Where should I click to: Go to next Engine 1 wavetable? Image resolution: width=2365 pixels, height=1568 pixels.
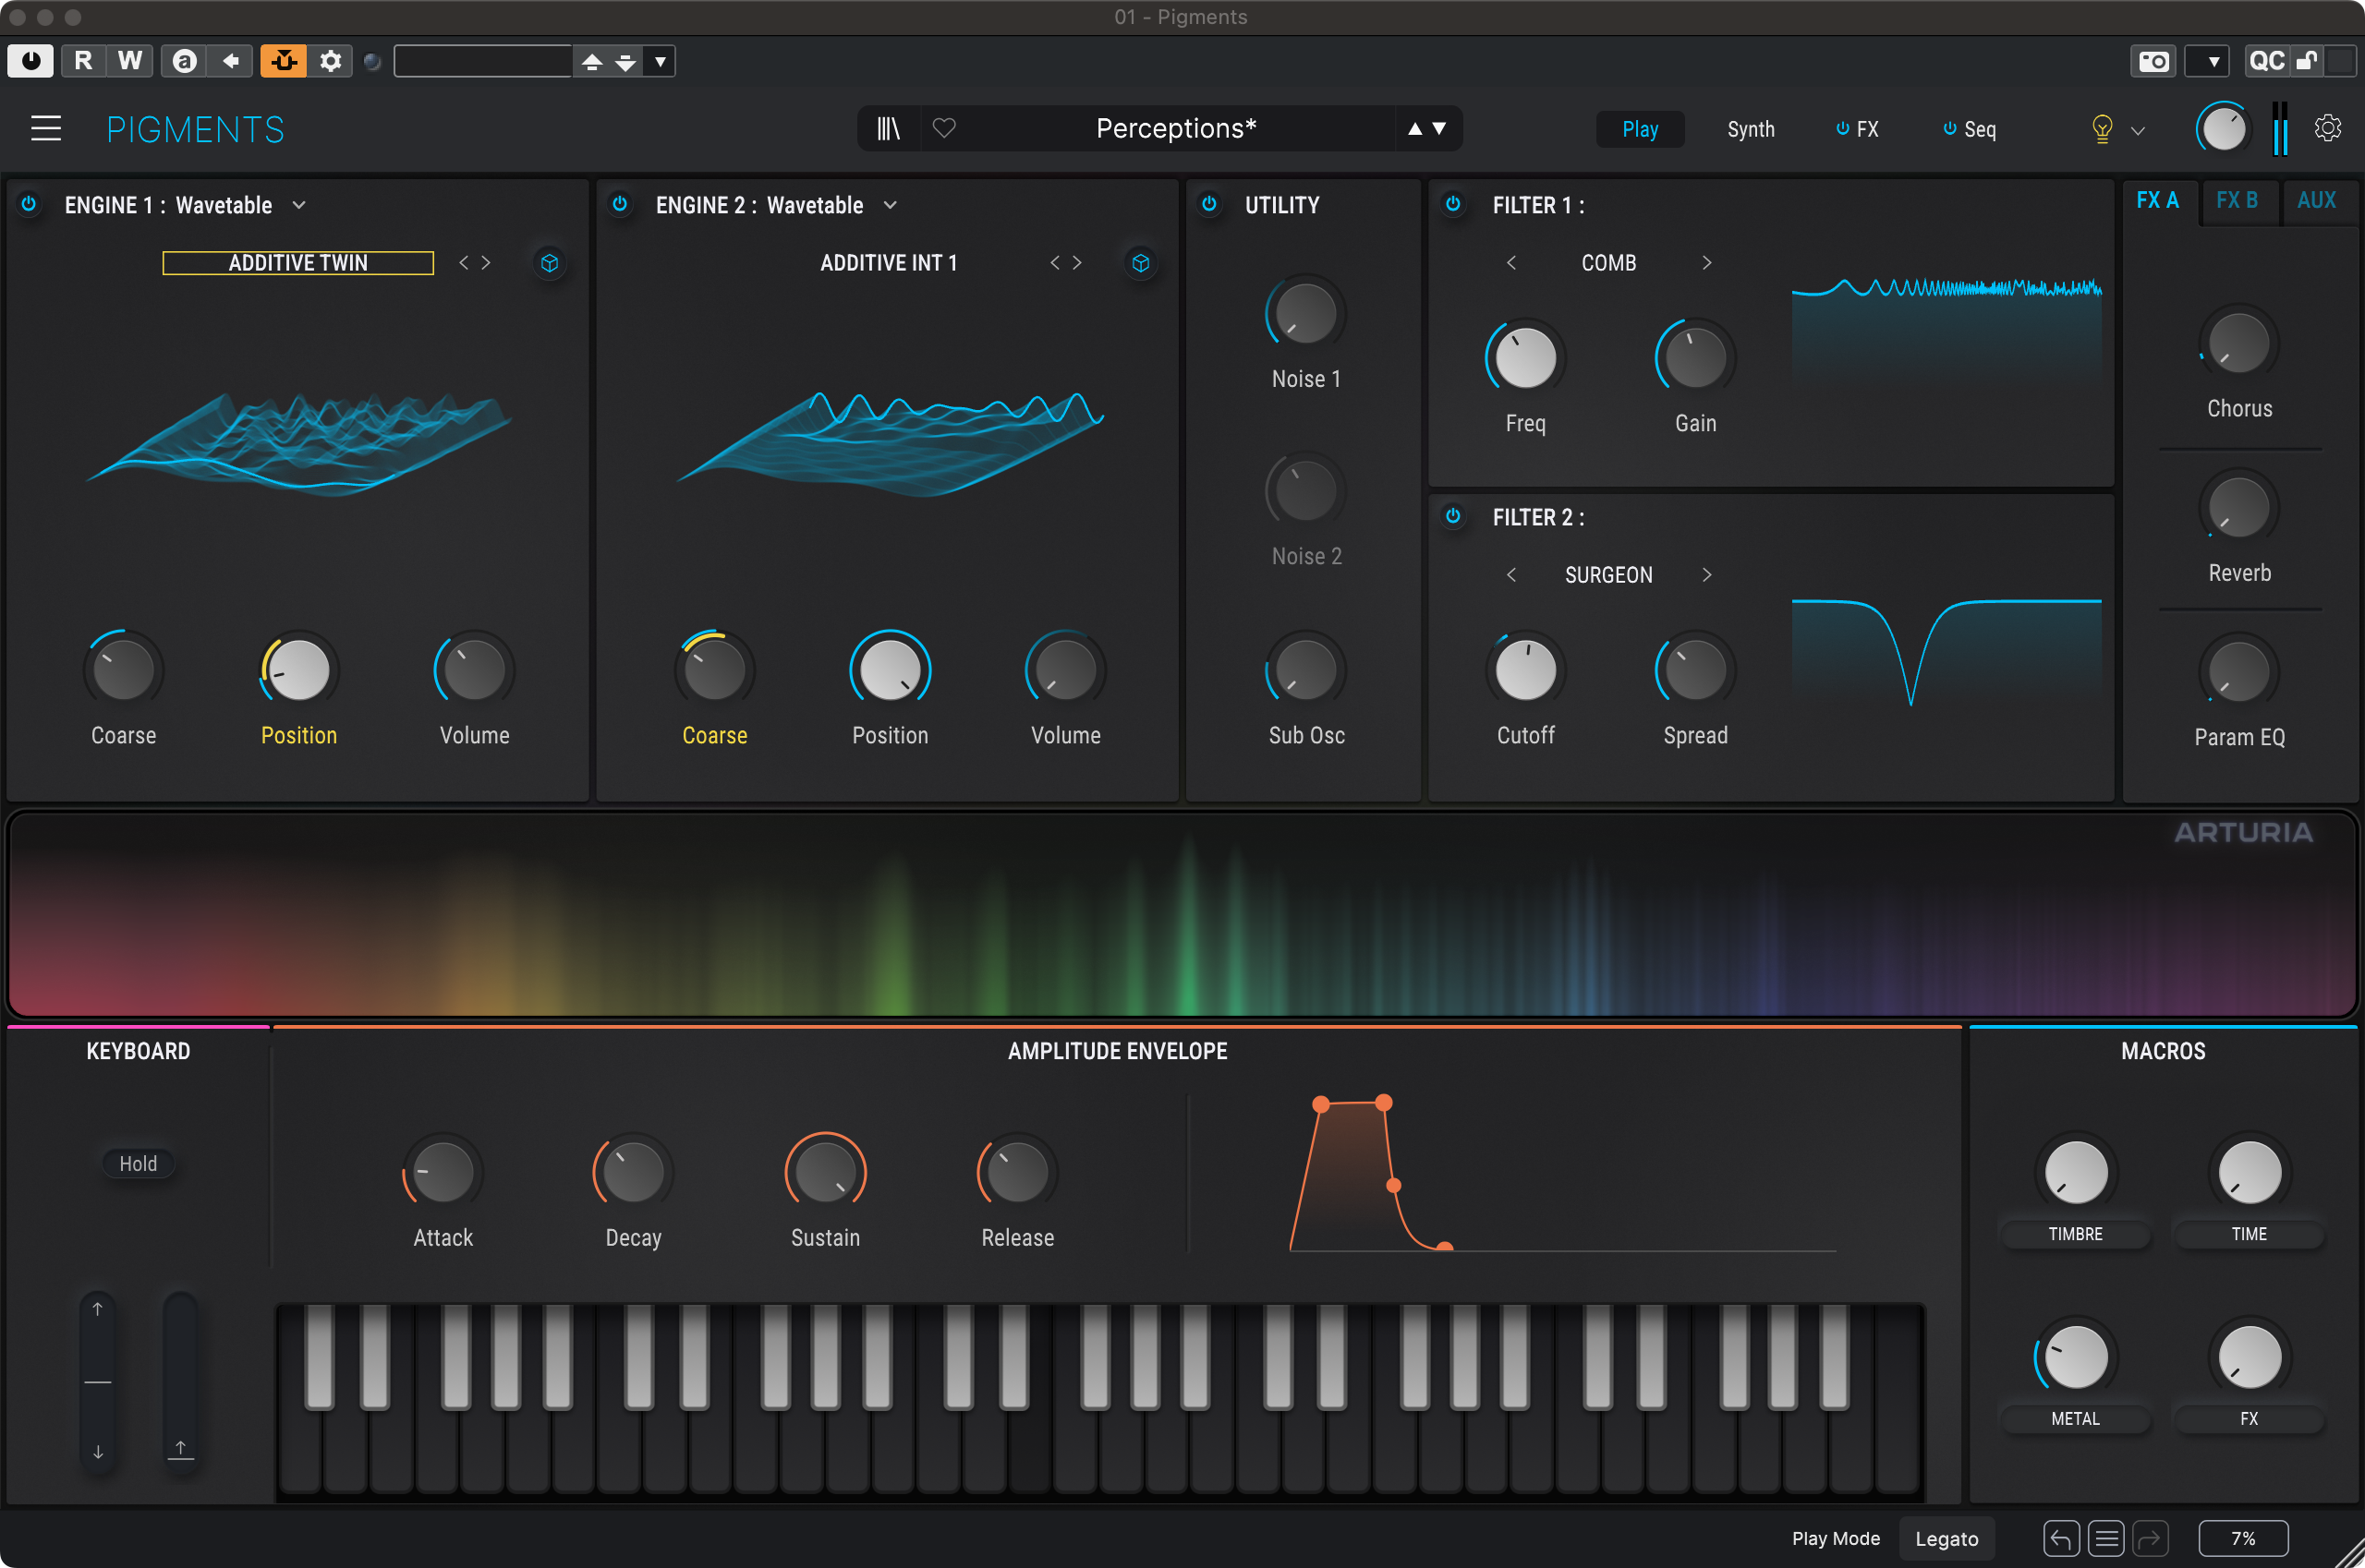(x=486, y=263)
